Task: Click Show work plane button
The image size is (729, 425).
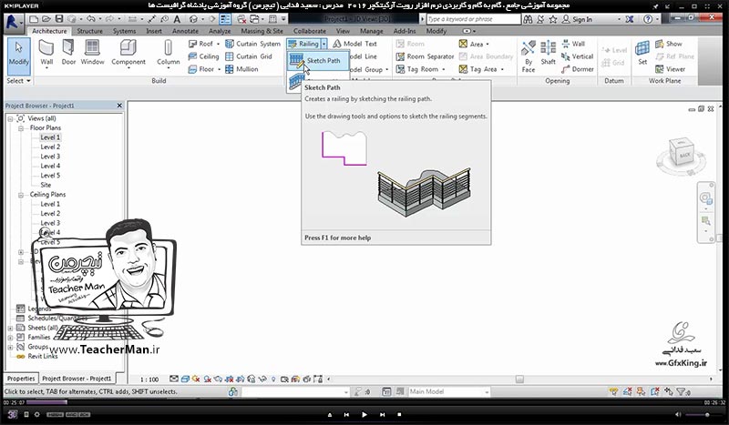Action: 669,44
